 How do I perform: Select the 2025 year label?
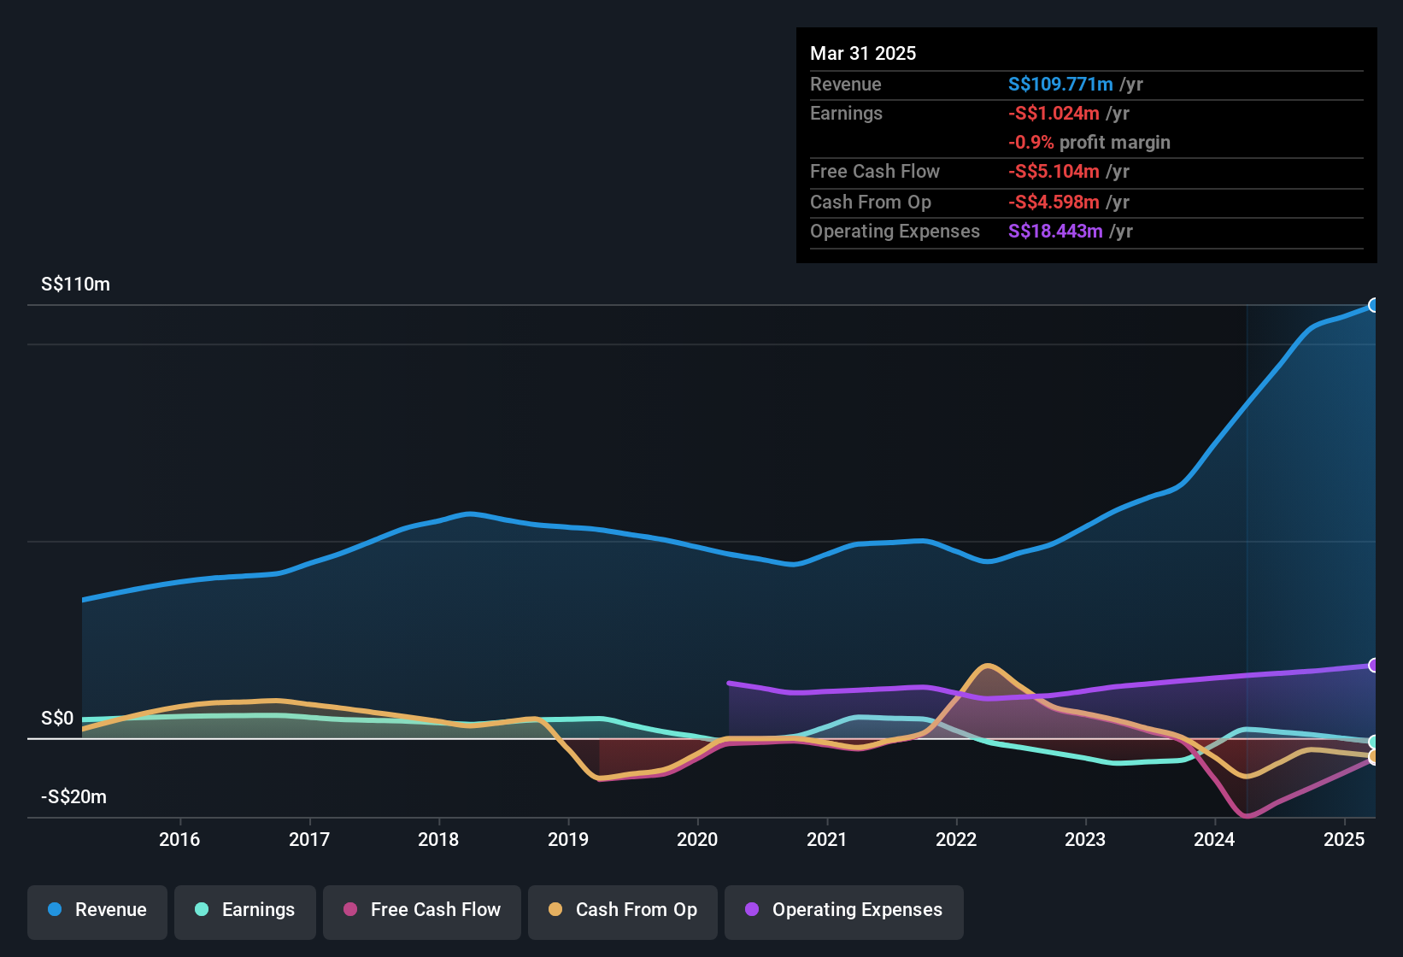(x=1343, y=840)
